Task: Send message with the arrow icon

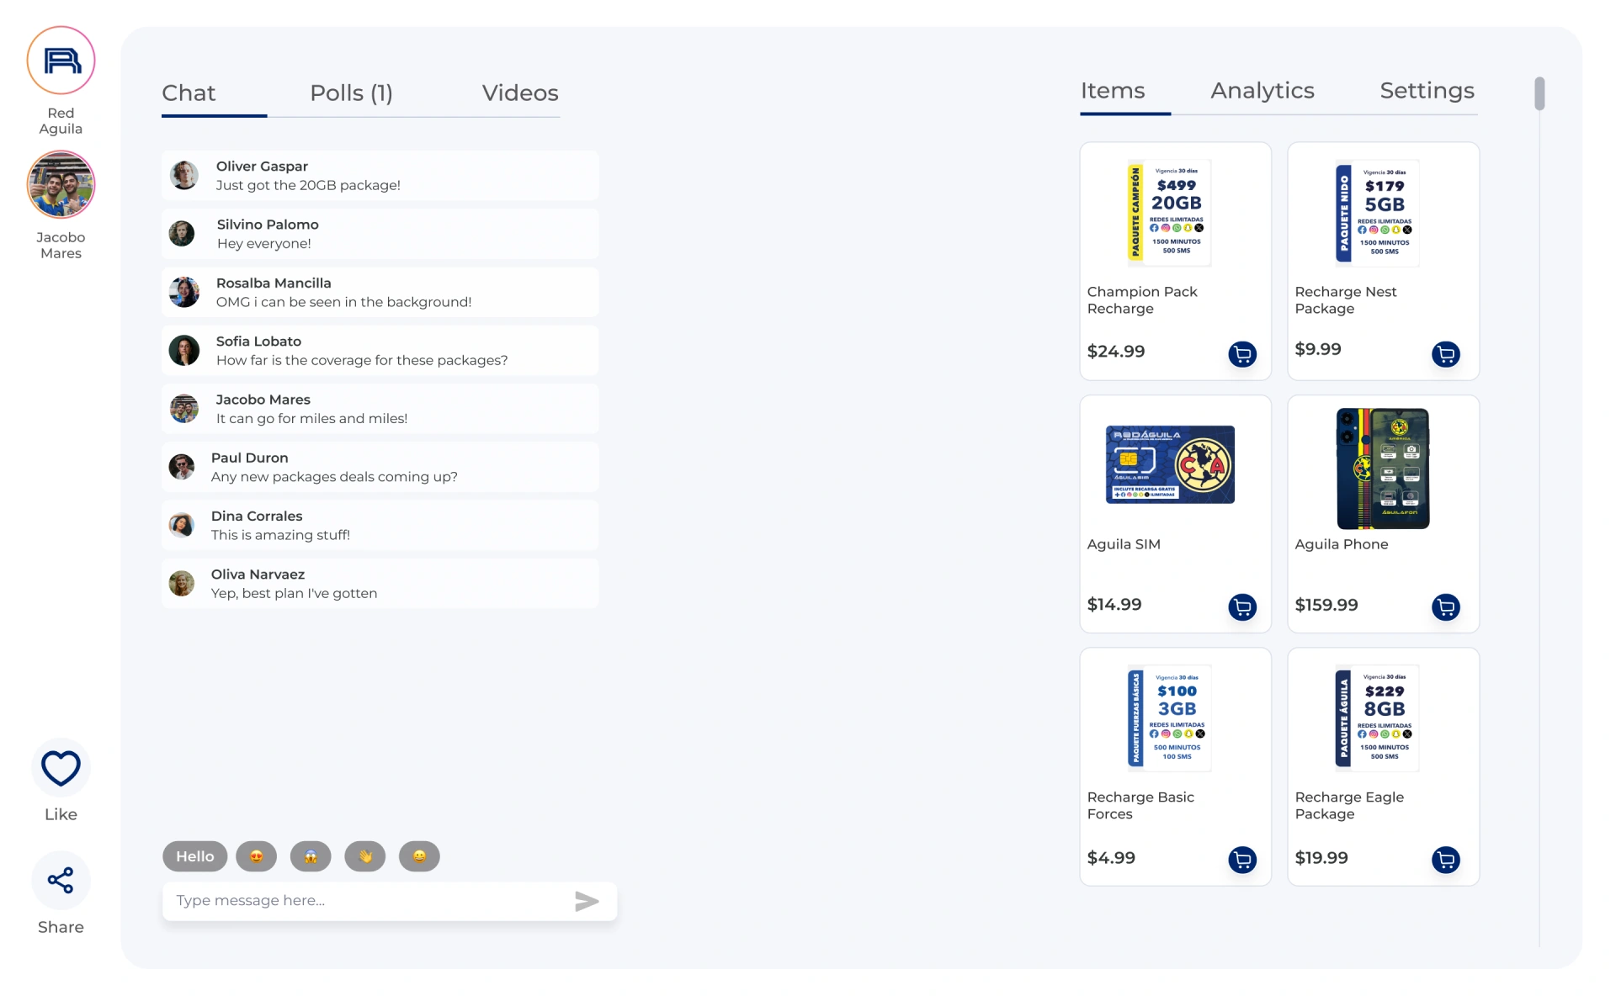Action: click(x=587, y=901)
